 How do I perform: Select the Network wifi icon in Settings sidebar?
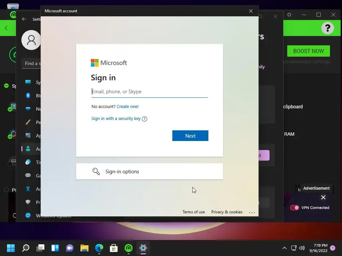pyautogui.click(x=28, y=109)
